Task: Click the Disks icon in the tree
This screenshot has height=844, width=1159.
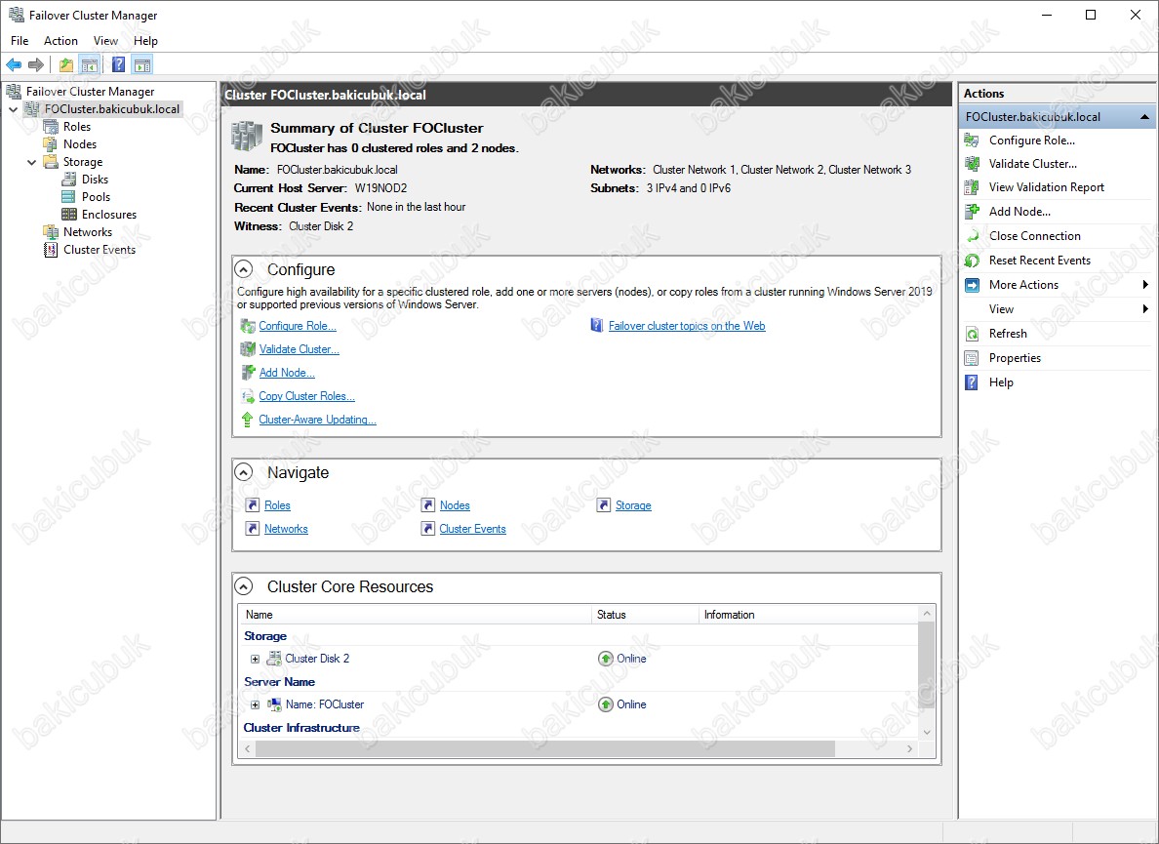Action: coord(68,179)
